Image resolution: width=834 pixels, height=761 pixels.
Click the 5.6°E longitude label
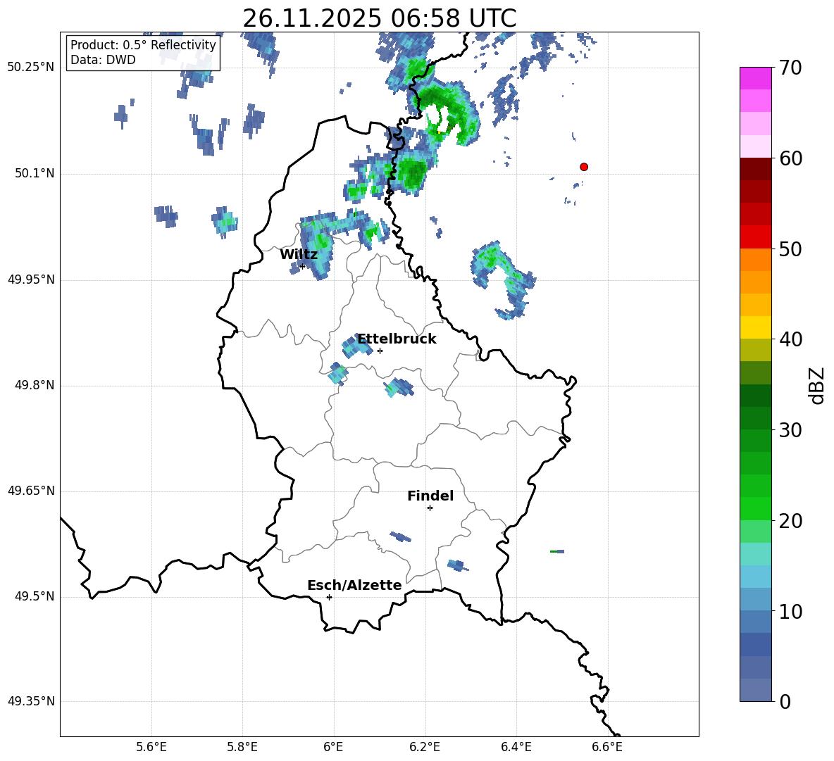[x=151, y=747]
